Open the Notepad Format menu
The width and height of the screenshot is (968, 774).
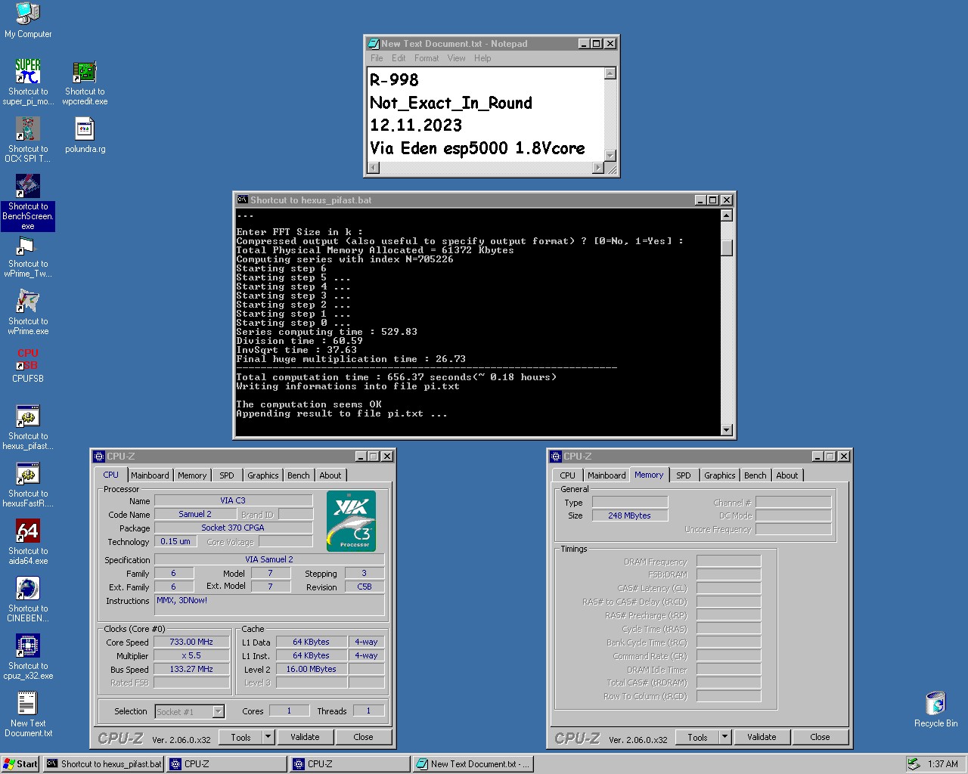click(427, 58)
